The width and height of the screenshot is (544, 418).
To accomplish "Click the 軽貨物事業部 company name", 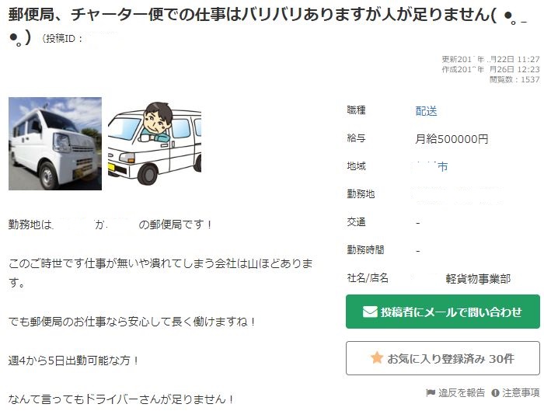I will click(x=478, y=279).
